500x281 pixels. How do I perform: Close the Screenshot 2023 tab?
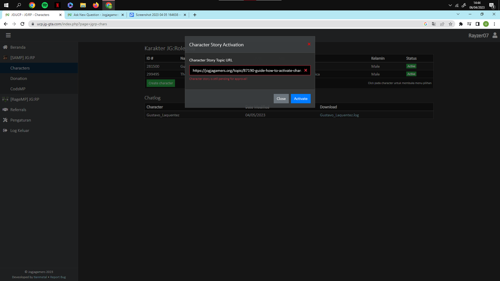pyautogui.click(x=185, y=15)
